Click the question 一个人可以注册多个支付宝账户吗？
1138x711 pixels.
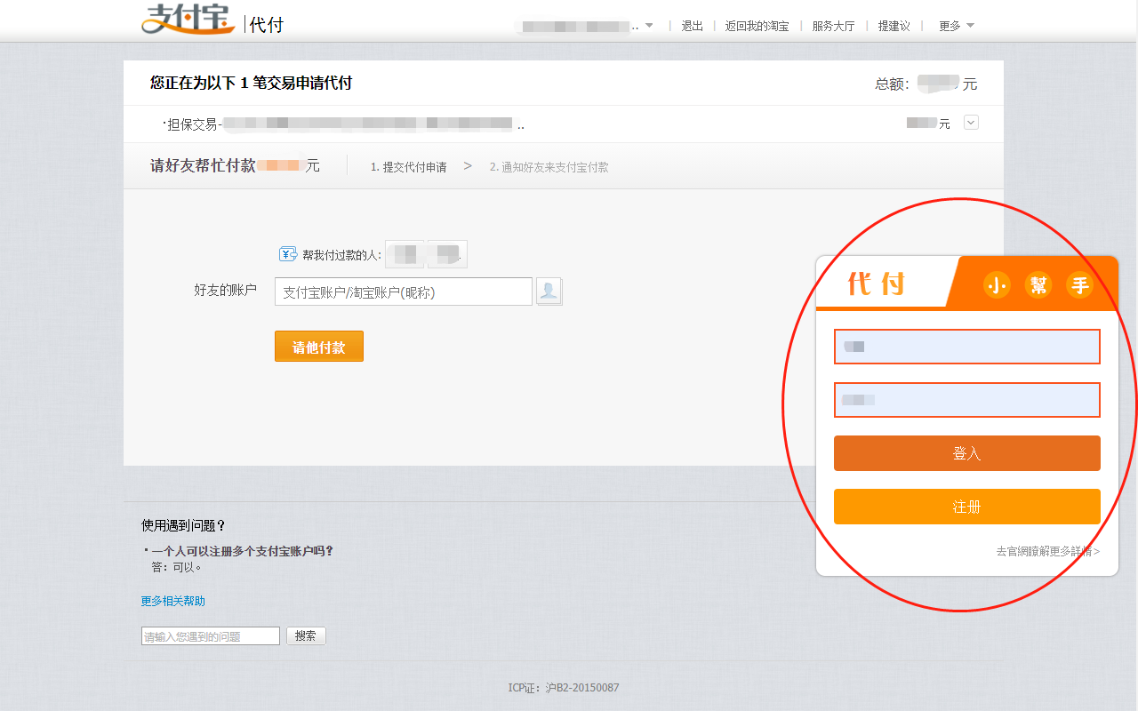243,551
